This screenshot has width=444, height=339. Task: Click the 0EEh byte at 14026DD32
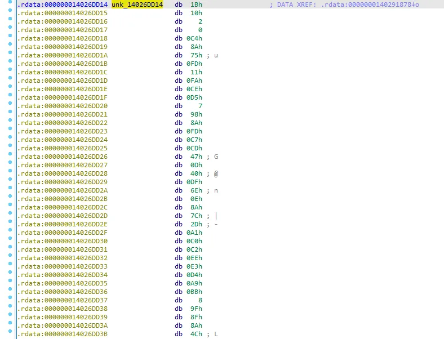pyautogui.click(x=195, y=258)
